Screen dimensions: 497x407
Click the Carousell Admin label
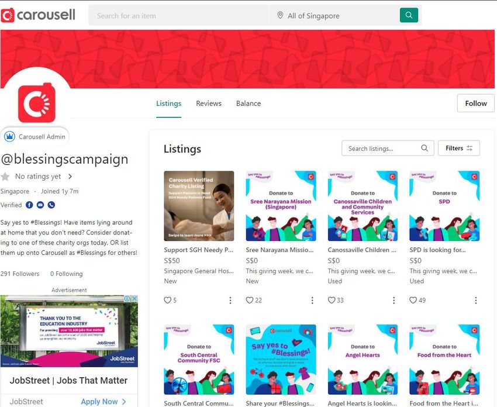coord(42,137)
